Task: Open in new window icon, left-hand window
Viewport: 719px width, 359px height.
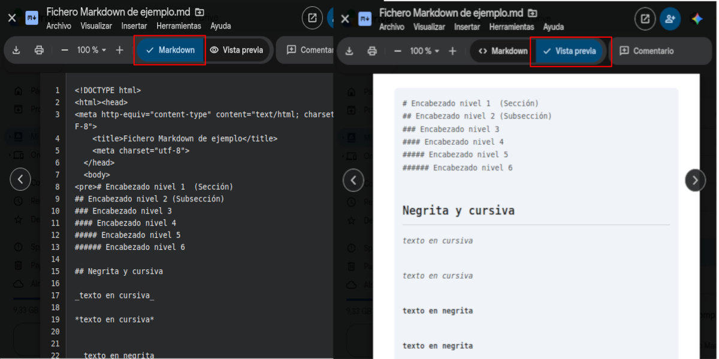Action: pos(312,18)
